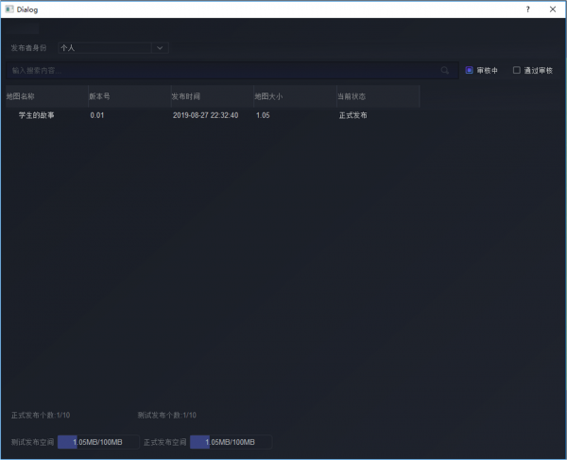Click map size value 1.05
The image size is (567, 460).
263,115
